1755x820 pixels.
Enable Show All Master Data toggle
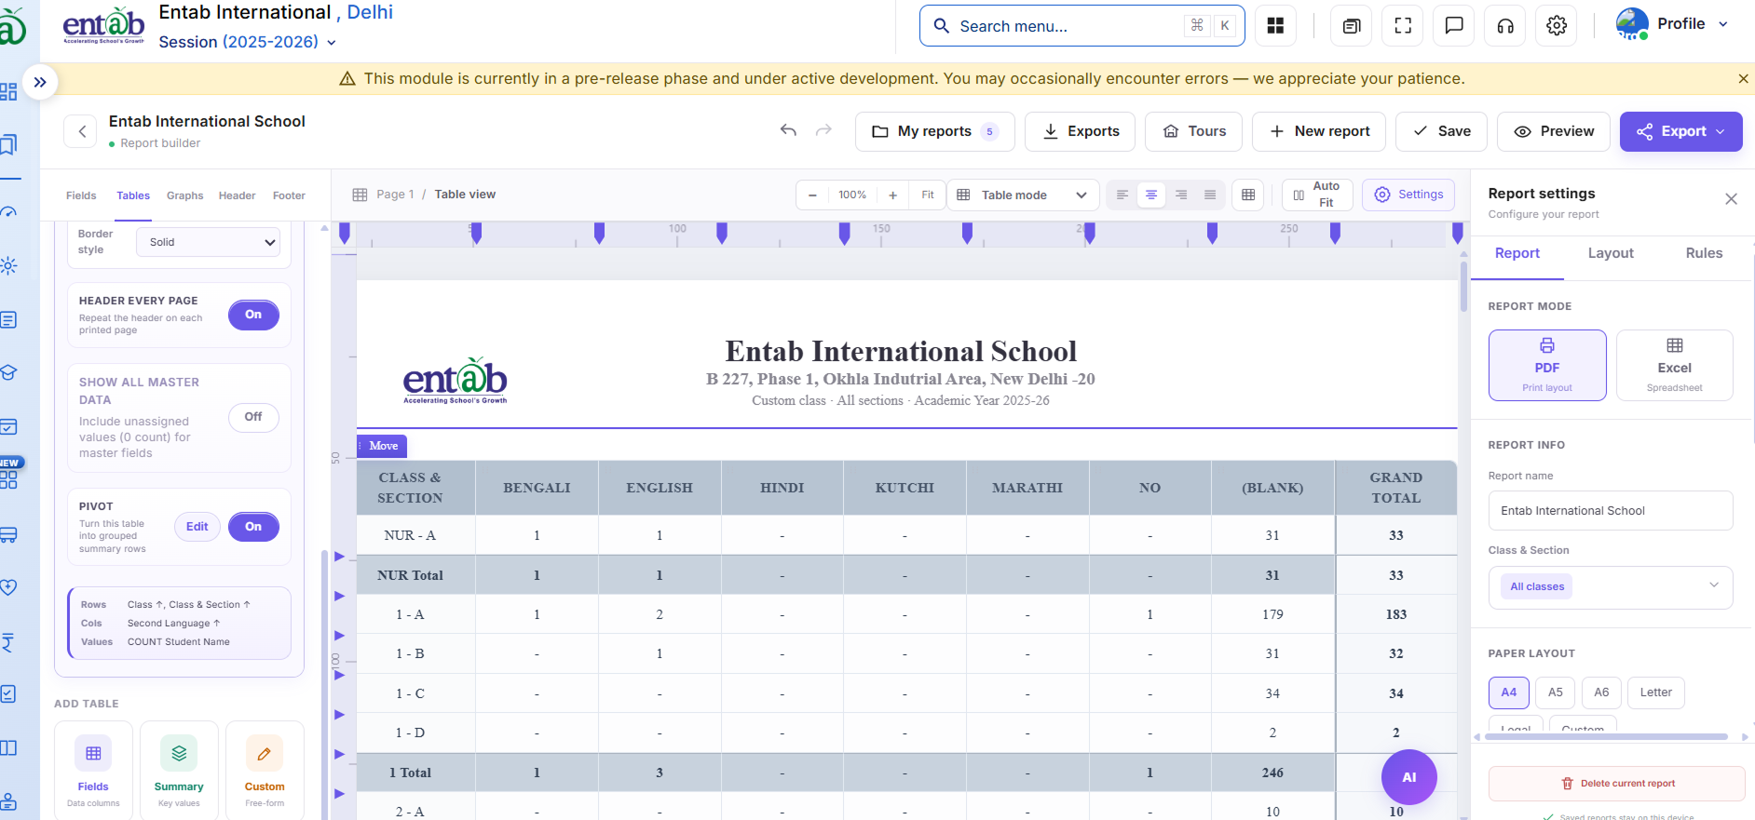pos(253,417)
